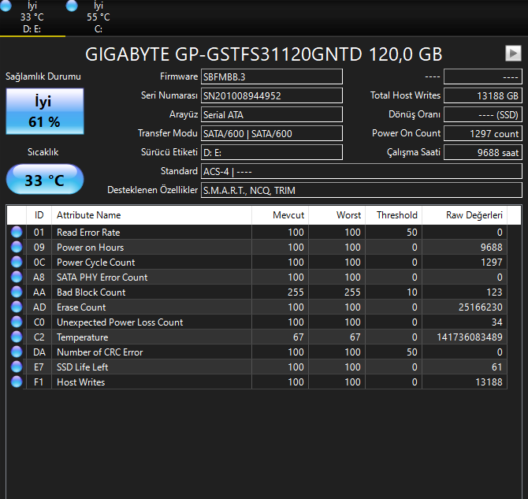This screenshot has width=528, height=499.
Task: Click current value 67 of Temperature row
Action: (298, 337)
